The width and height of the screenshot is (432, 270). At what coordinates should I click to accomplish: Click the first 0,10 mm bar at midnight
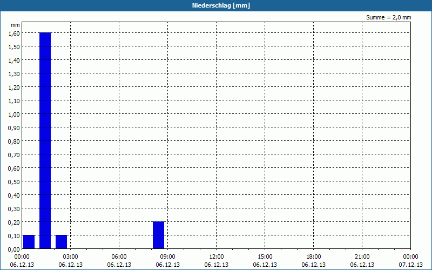point(29,242)
